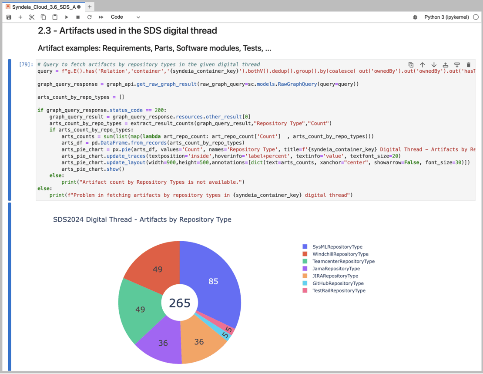Click the chart title SDS2024 Digital Thread
Viewport: 483px width, 374px height.
(142, 219)
